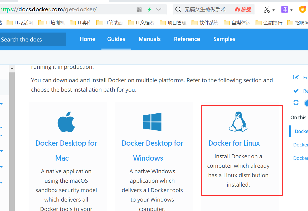Click the lightning bolt icon beside the address bar

pos(149,9)
